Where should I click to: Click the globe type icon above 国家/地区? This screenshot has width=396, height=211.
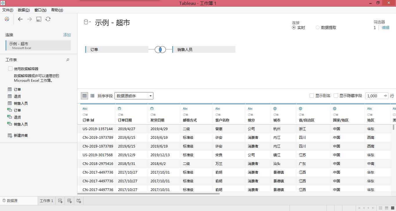point(335,109)
